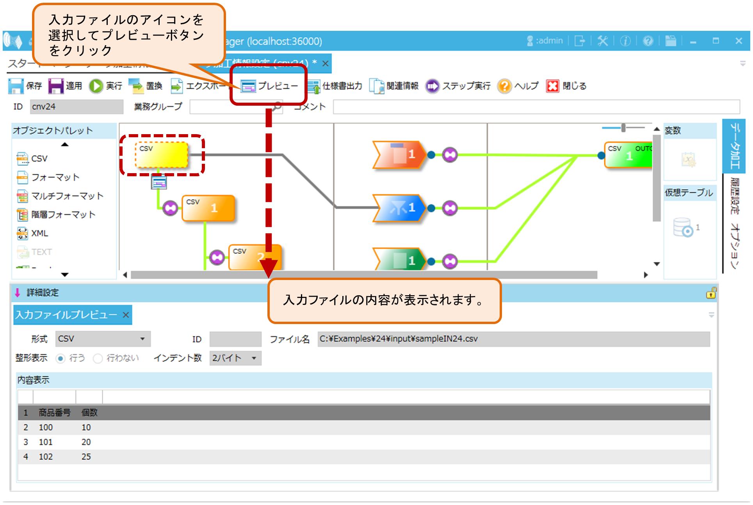The width and height of the screenshot is (753, 505).
Task: Select the green arrow processing node
Action: click(399, 259)
